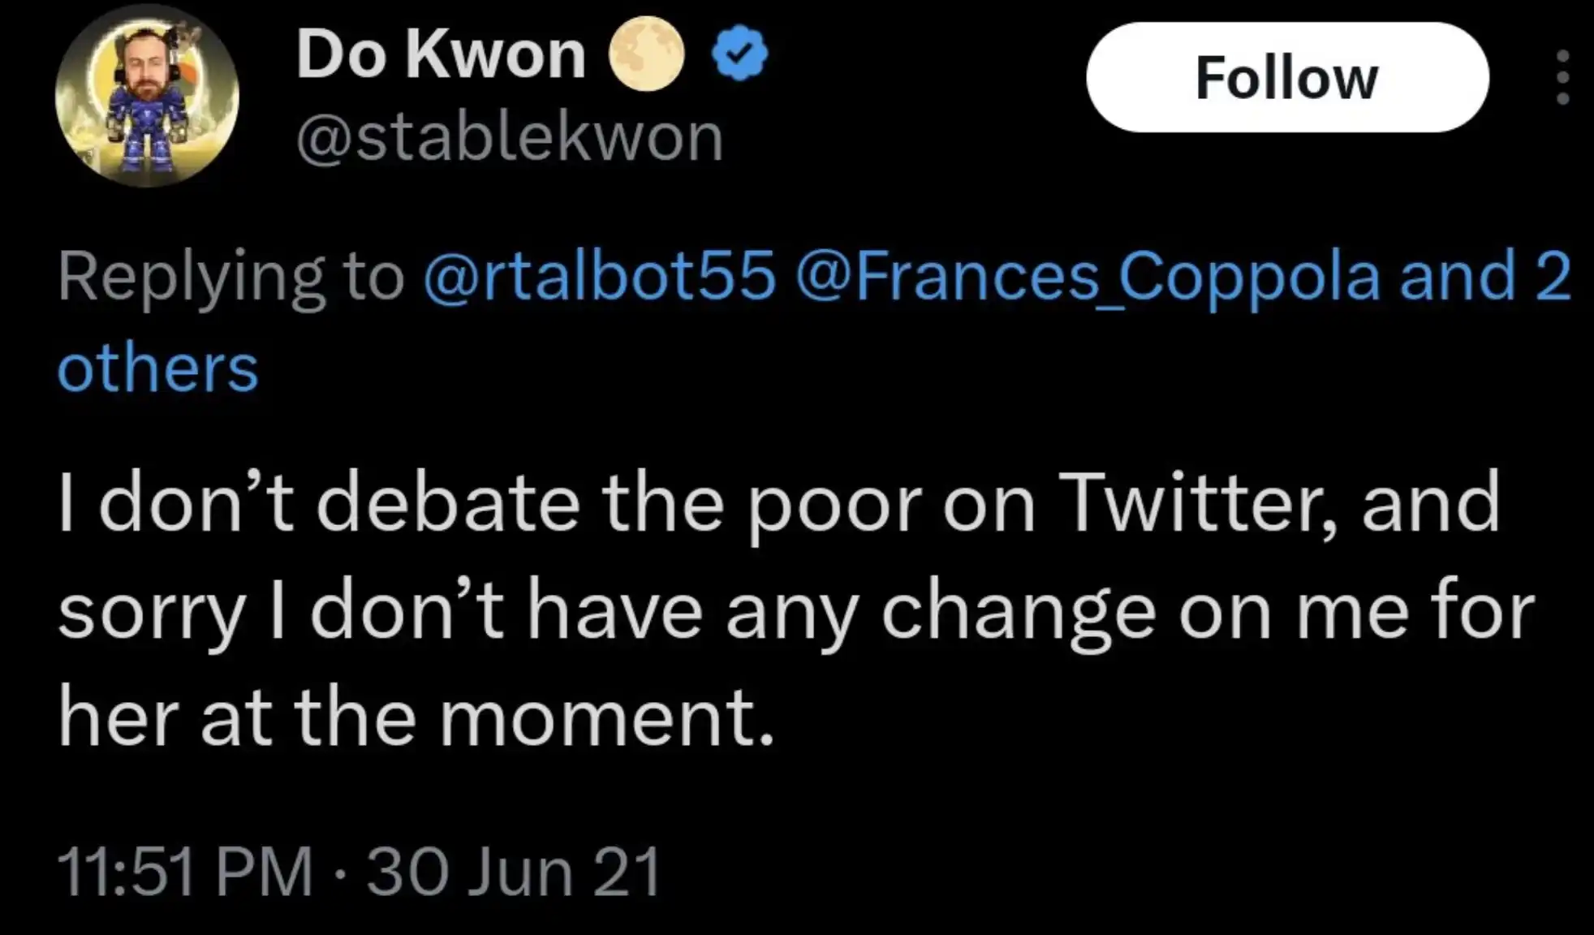Click "and 2" in the replying-to line
This screenshot has height=935, width=1594.
click(x=1485, y=277)
